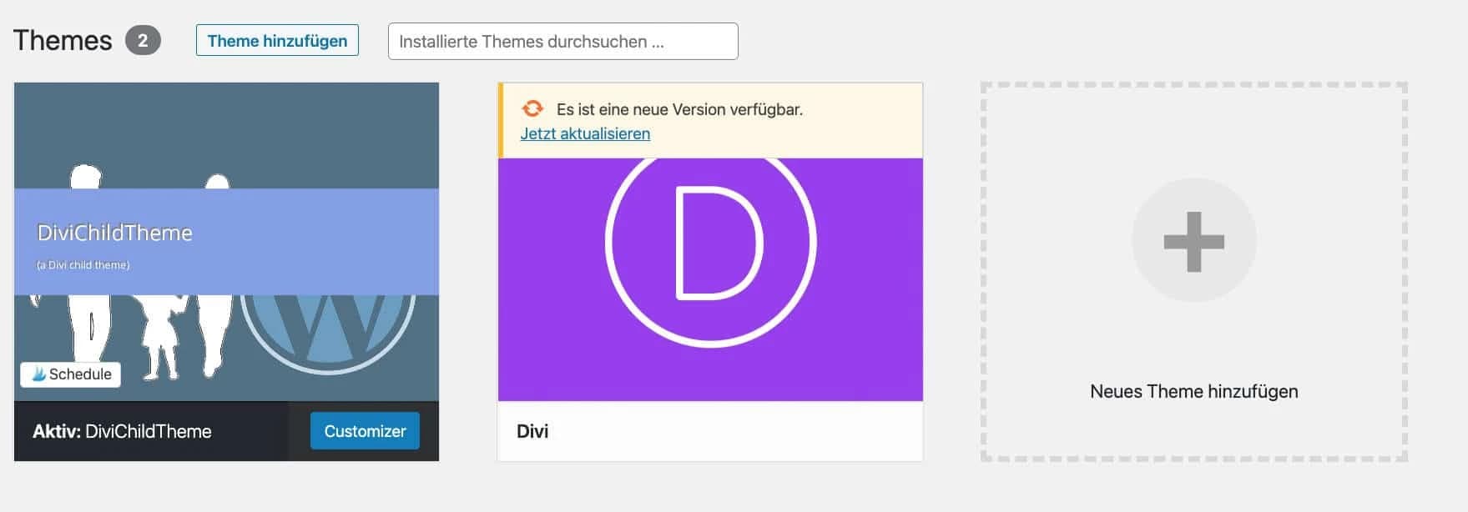
Task: Click the Divi theme name label
Action: point(532,431)
